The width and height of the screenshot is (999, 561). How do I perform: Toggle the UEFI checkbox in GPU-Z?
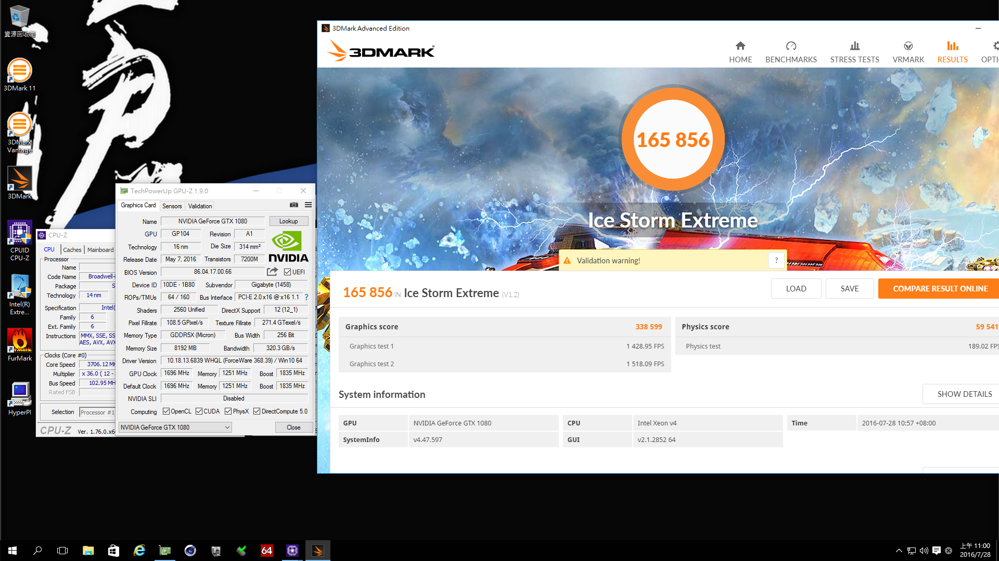click(x=287, y=272)
